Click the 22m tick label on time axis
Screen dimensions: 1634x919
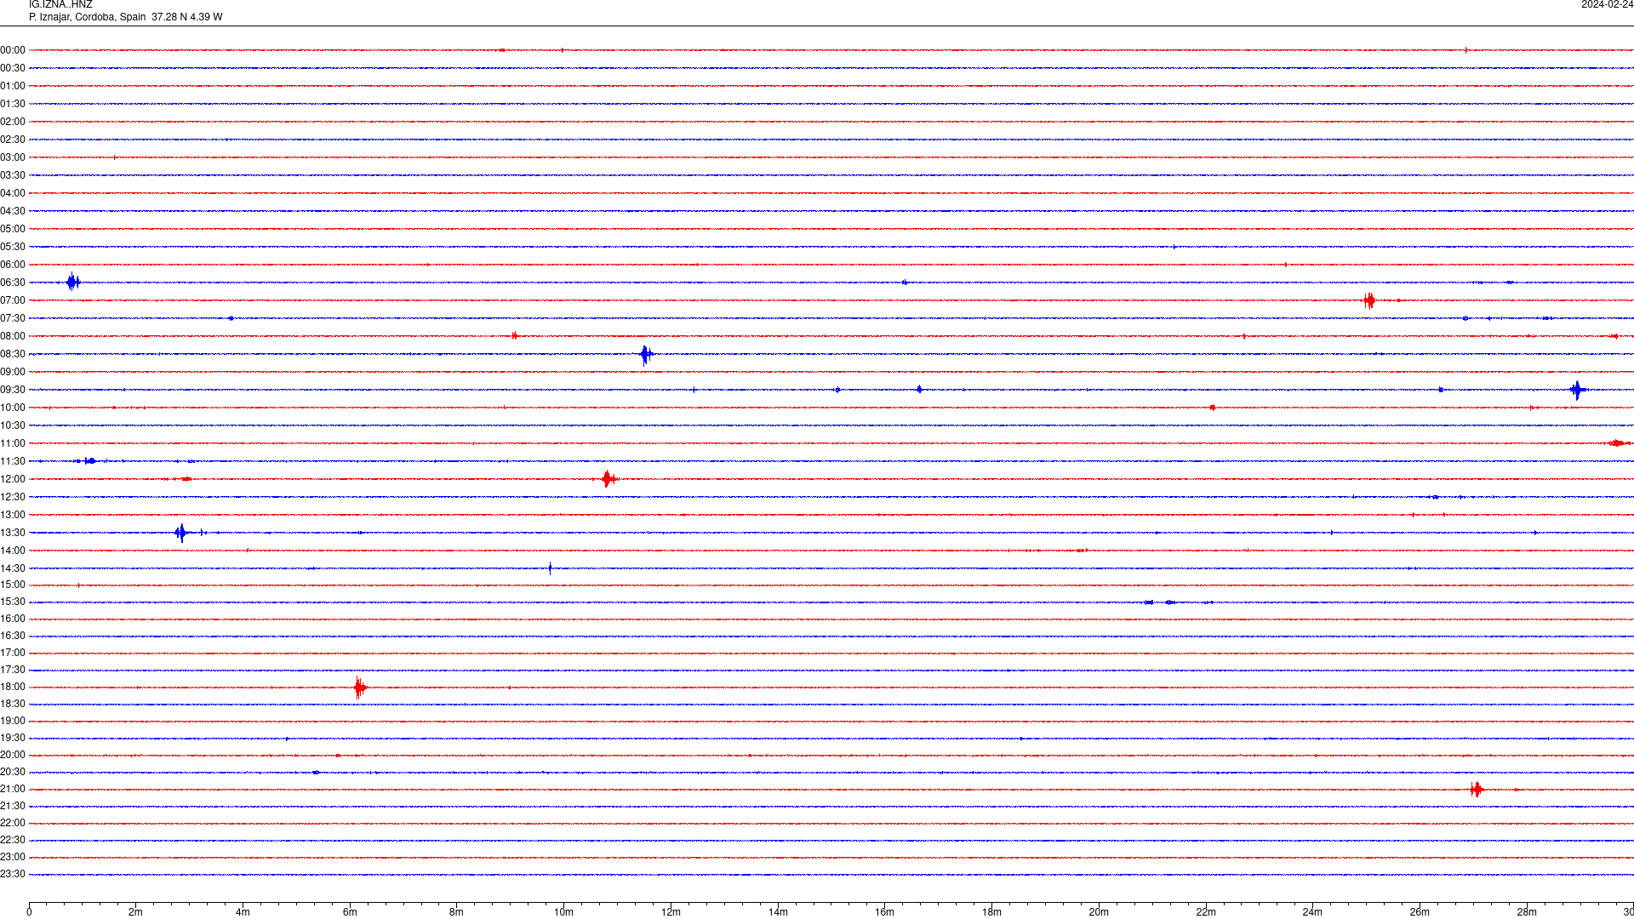(x=1206, y=912)
